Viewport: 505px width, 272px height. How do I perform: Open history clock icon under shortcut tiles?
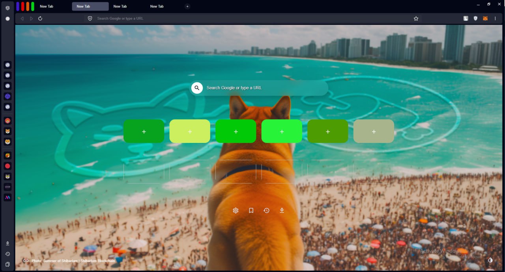(x=266, y=211)
